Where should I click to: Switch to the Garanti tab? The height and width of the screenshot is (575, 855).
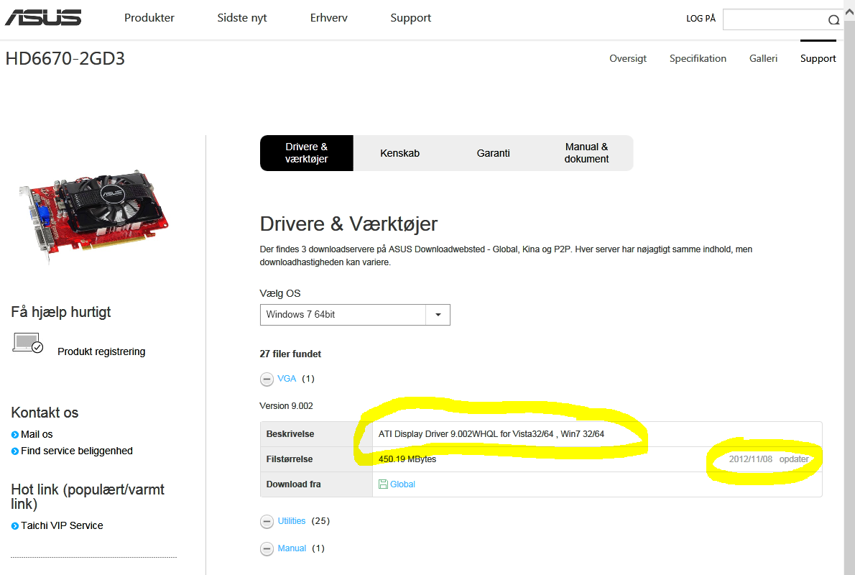pyautogui.click(x=493, y=153)
